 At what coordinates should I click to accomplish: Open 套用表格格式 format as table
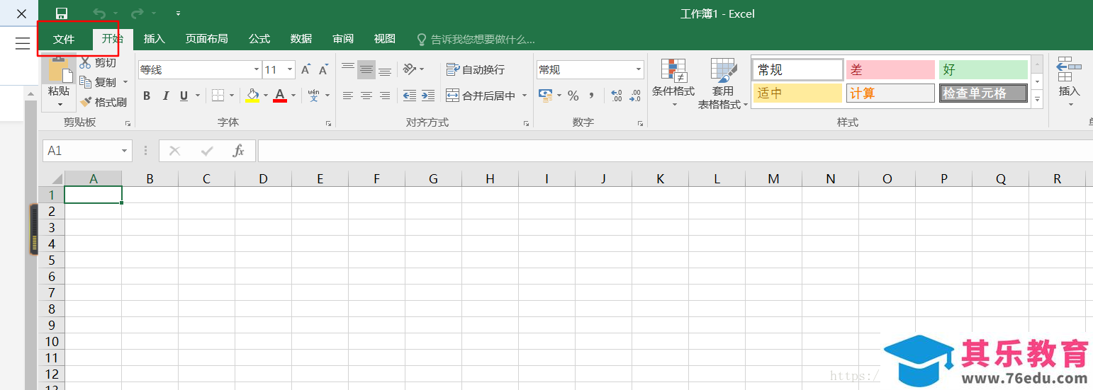(723, 84)
